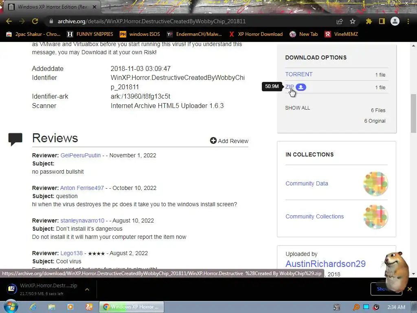Click the 6 Files count text
Screen dimensions: 417x313
(378, 110)
